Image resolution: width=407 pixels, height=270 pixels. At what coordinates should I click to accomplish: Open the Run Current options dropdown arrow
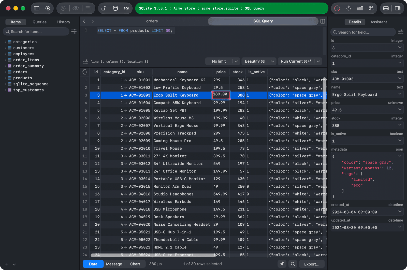[x=318, y=61]
